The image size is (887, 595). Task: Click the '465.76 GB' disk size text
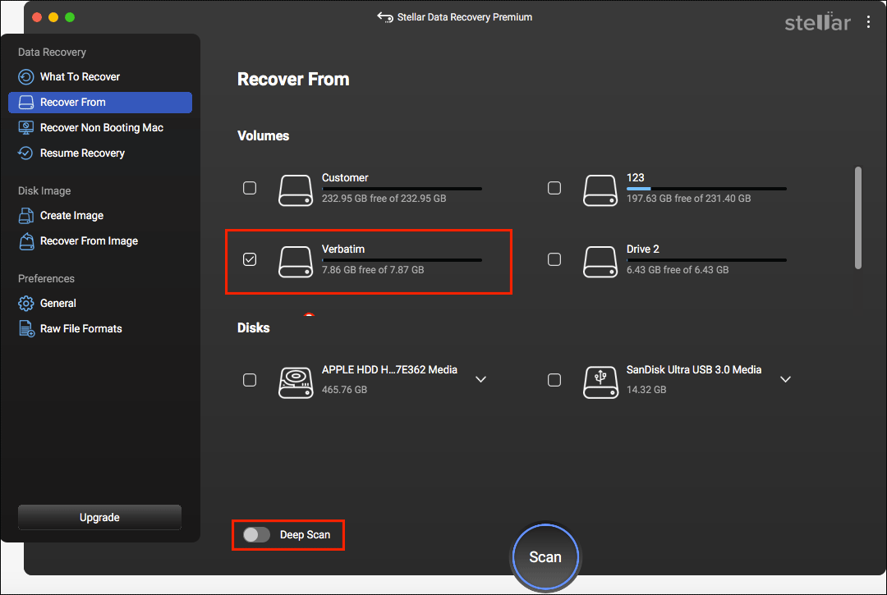tap(344, 390)
